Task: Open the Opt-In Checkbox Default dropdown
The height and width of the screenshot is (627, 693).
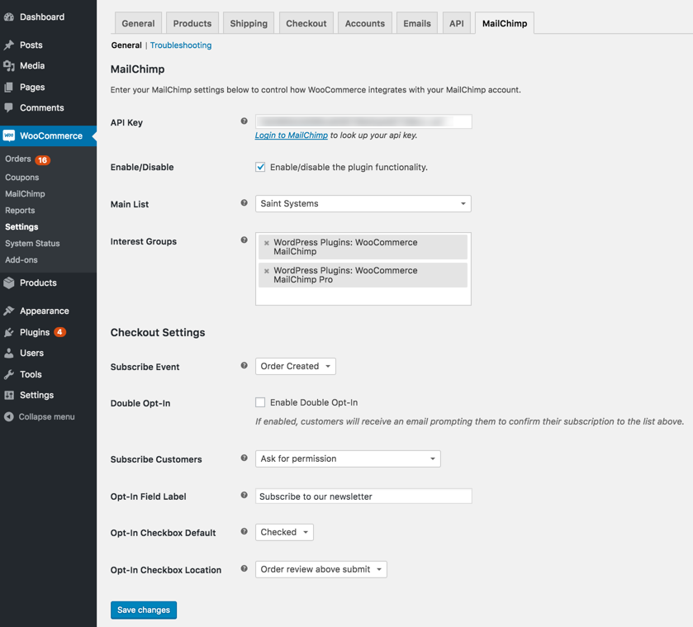Action: pos(284,532)
